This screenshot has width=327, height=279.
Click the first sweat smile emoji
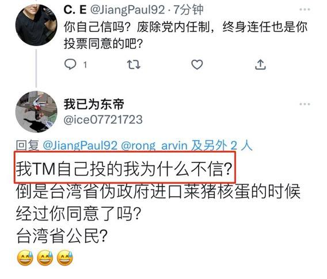point(25,258)
